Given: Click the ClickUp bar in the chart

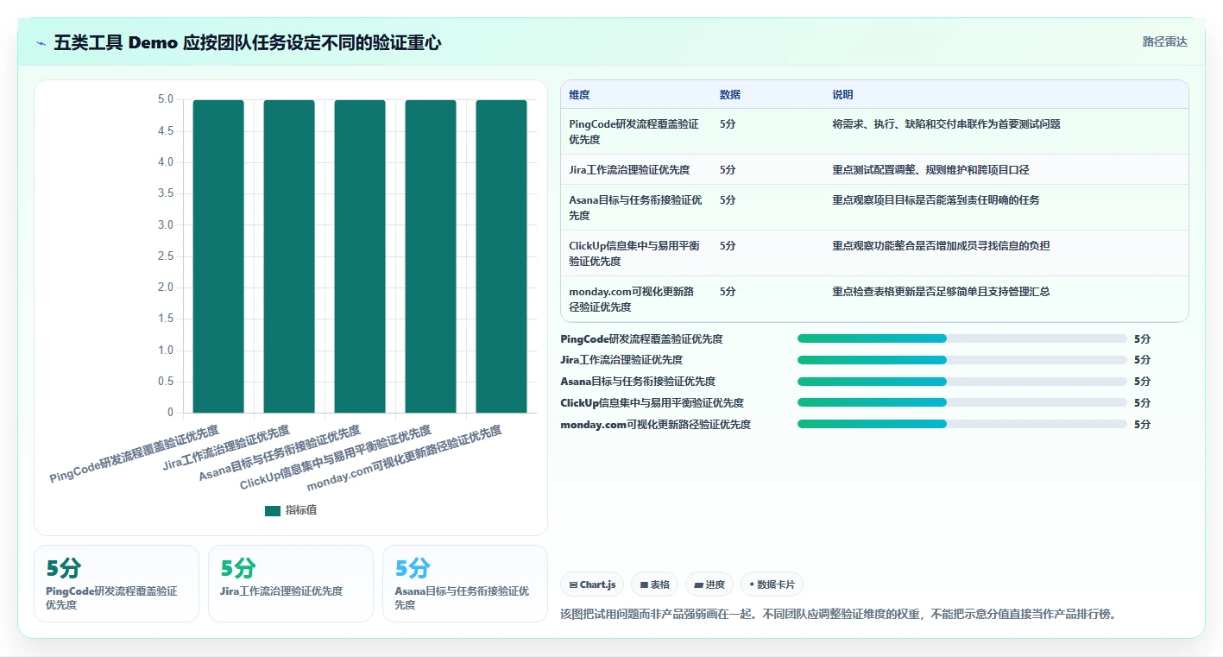Looking at the screenshot, I should 431,256.
